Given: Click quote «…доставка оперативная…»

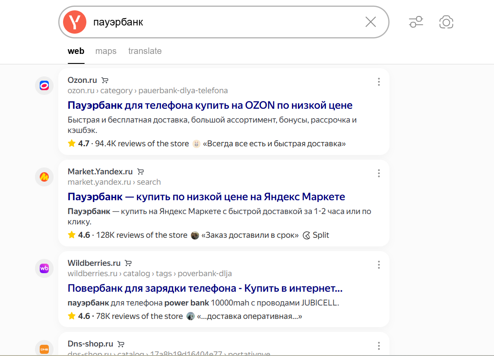Looking at the screenshot, I should pyautogui.click(x=250, y=316).
